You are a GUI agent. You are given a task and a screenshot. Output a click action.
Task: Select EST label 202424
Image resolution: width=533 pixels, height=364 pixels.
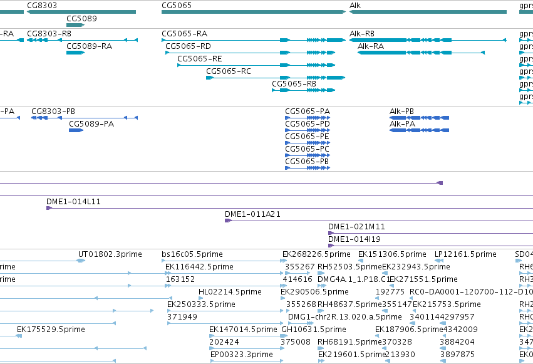click(224, 342)
